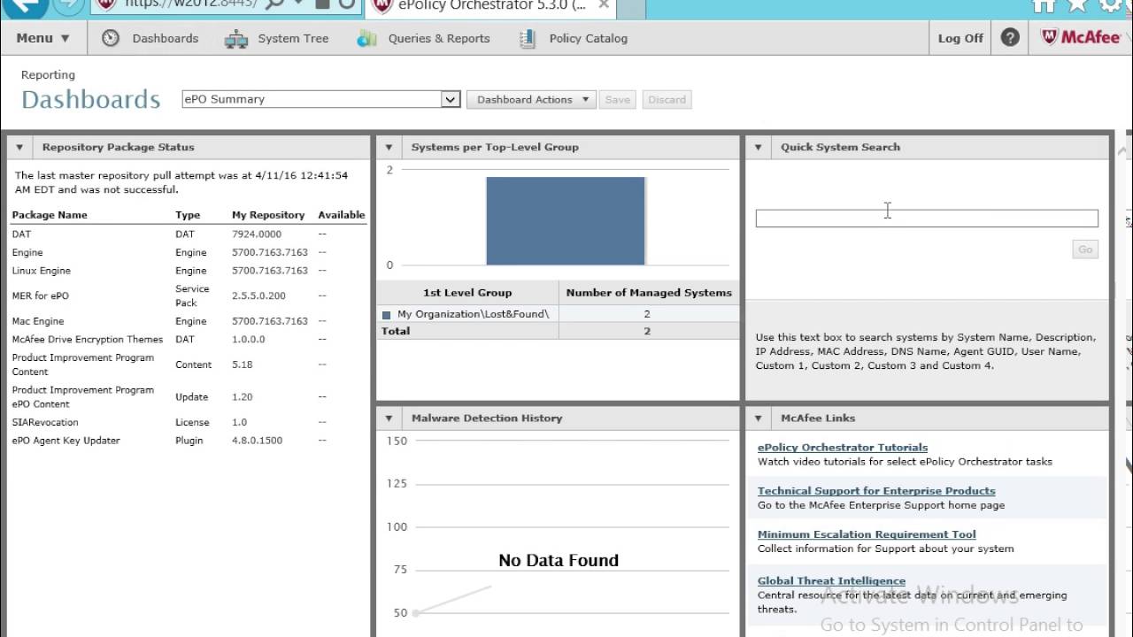Open Global Threat Intelligence link
Screen dimensions: 1133x637
pos(831,580)
